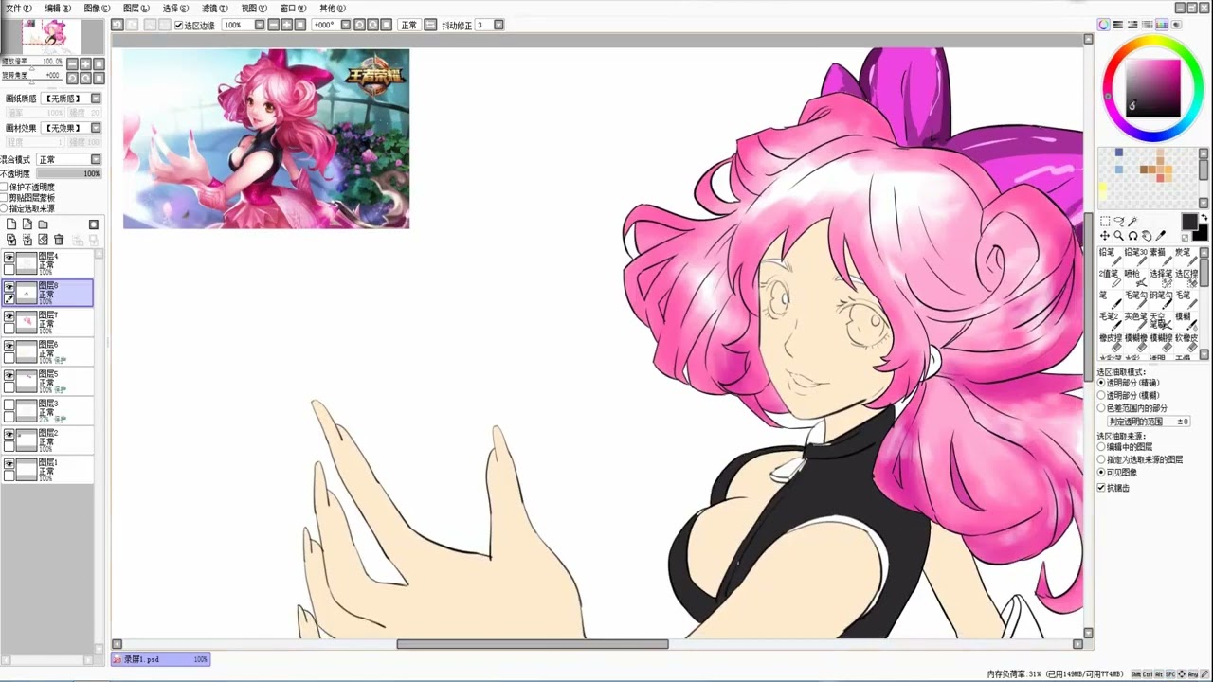Screen dimensions: 1213x682
Task: Toggle 选区边缘 selection edge checkbox
Action: [x=178, y=25]
